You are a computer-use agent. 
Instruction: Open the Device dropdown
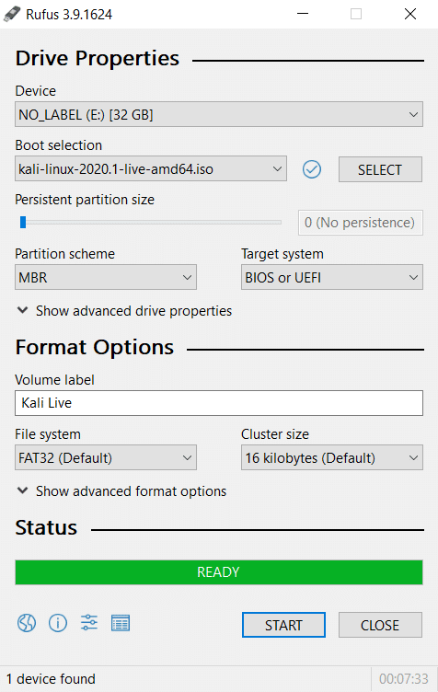pos(219,115)
